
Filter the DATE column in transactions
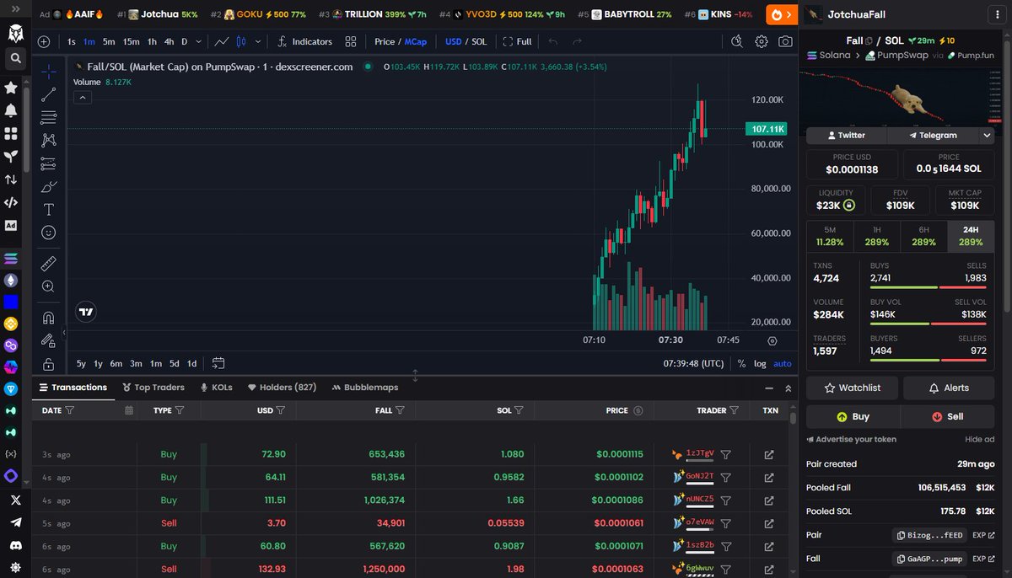69,410
